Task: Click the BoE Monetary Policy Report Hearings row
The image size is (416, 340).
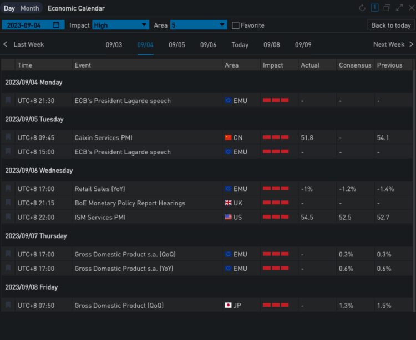Action: (130, 203)
